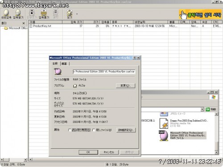The height and width of the screenshot is (167, 223).
Task: Open the Explorer address bar dropdown
Action: pos(202,110)
